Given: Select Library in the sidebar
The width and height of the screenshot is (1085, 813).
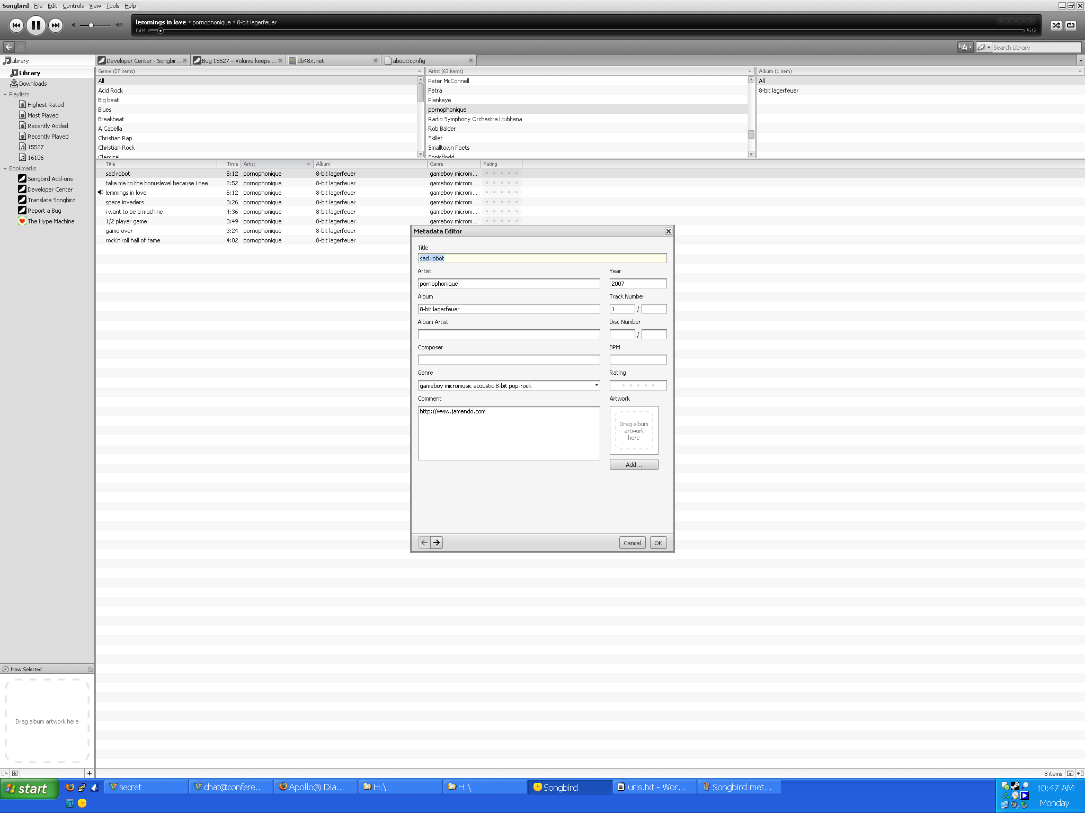Looking at the screenshot, I should (47, 73).
